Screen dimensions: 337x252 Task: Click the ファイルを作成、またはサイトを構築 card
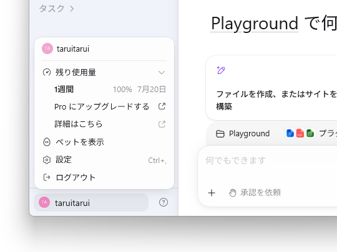tap(271, 88)
